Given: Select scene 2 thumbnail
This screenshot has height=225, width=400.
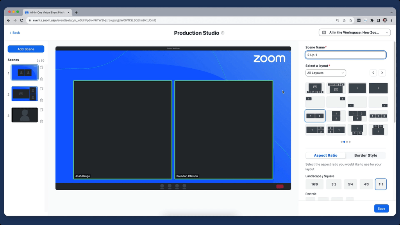Looking at the screenshot, I should [x=25, y=94].
